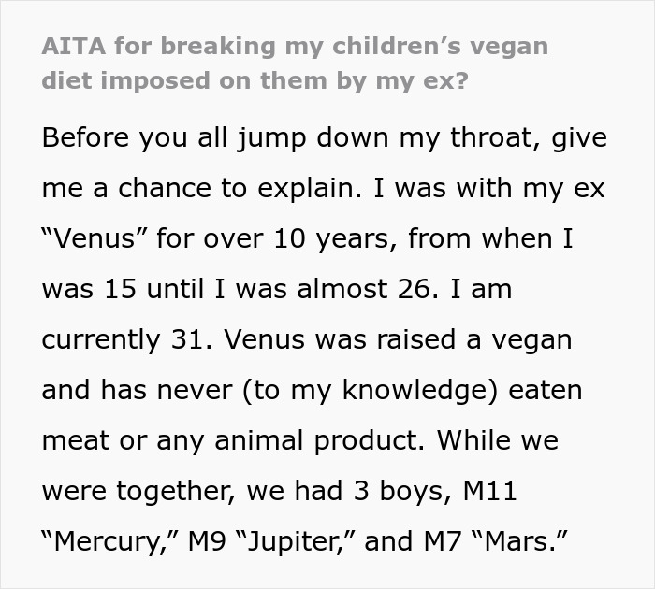Click the quoted name "Jupiter"
This screenshot has width=655, height=589.
(x=296, y=542)
